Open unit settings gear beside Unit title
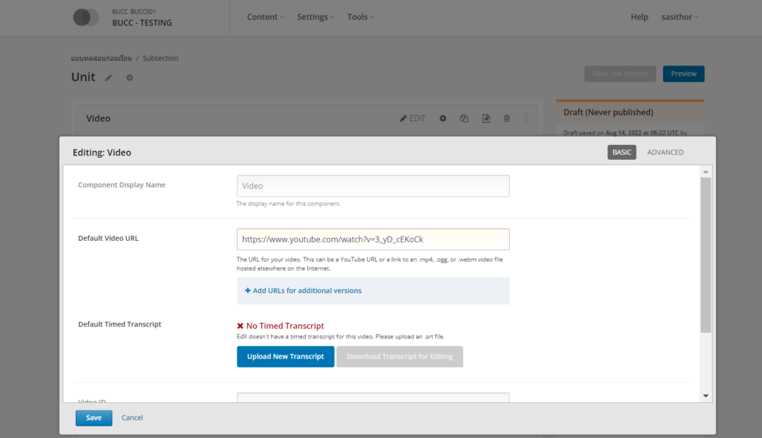762x438 pixels. pos(129,77)
